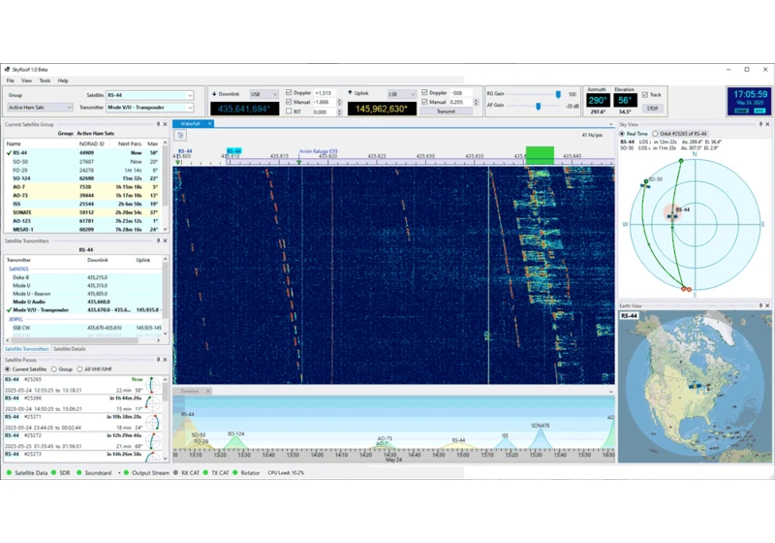Select the SONATE satellite row
Image resolution: width=775 pixels, height=543 pixels.
click(83, 212)
